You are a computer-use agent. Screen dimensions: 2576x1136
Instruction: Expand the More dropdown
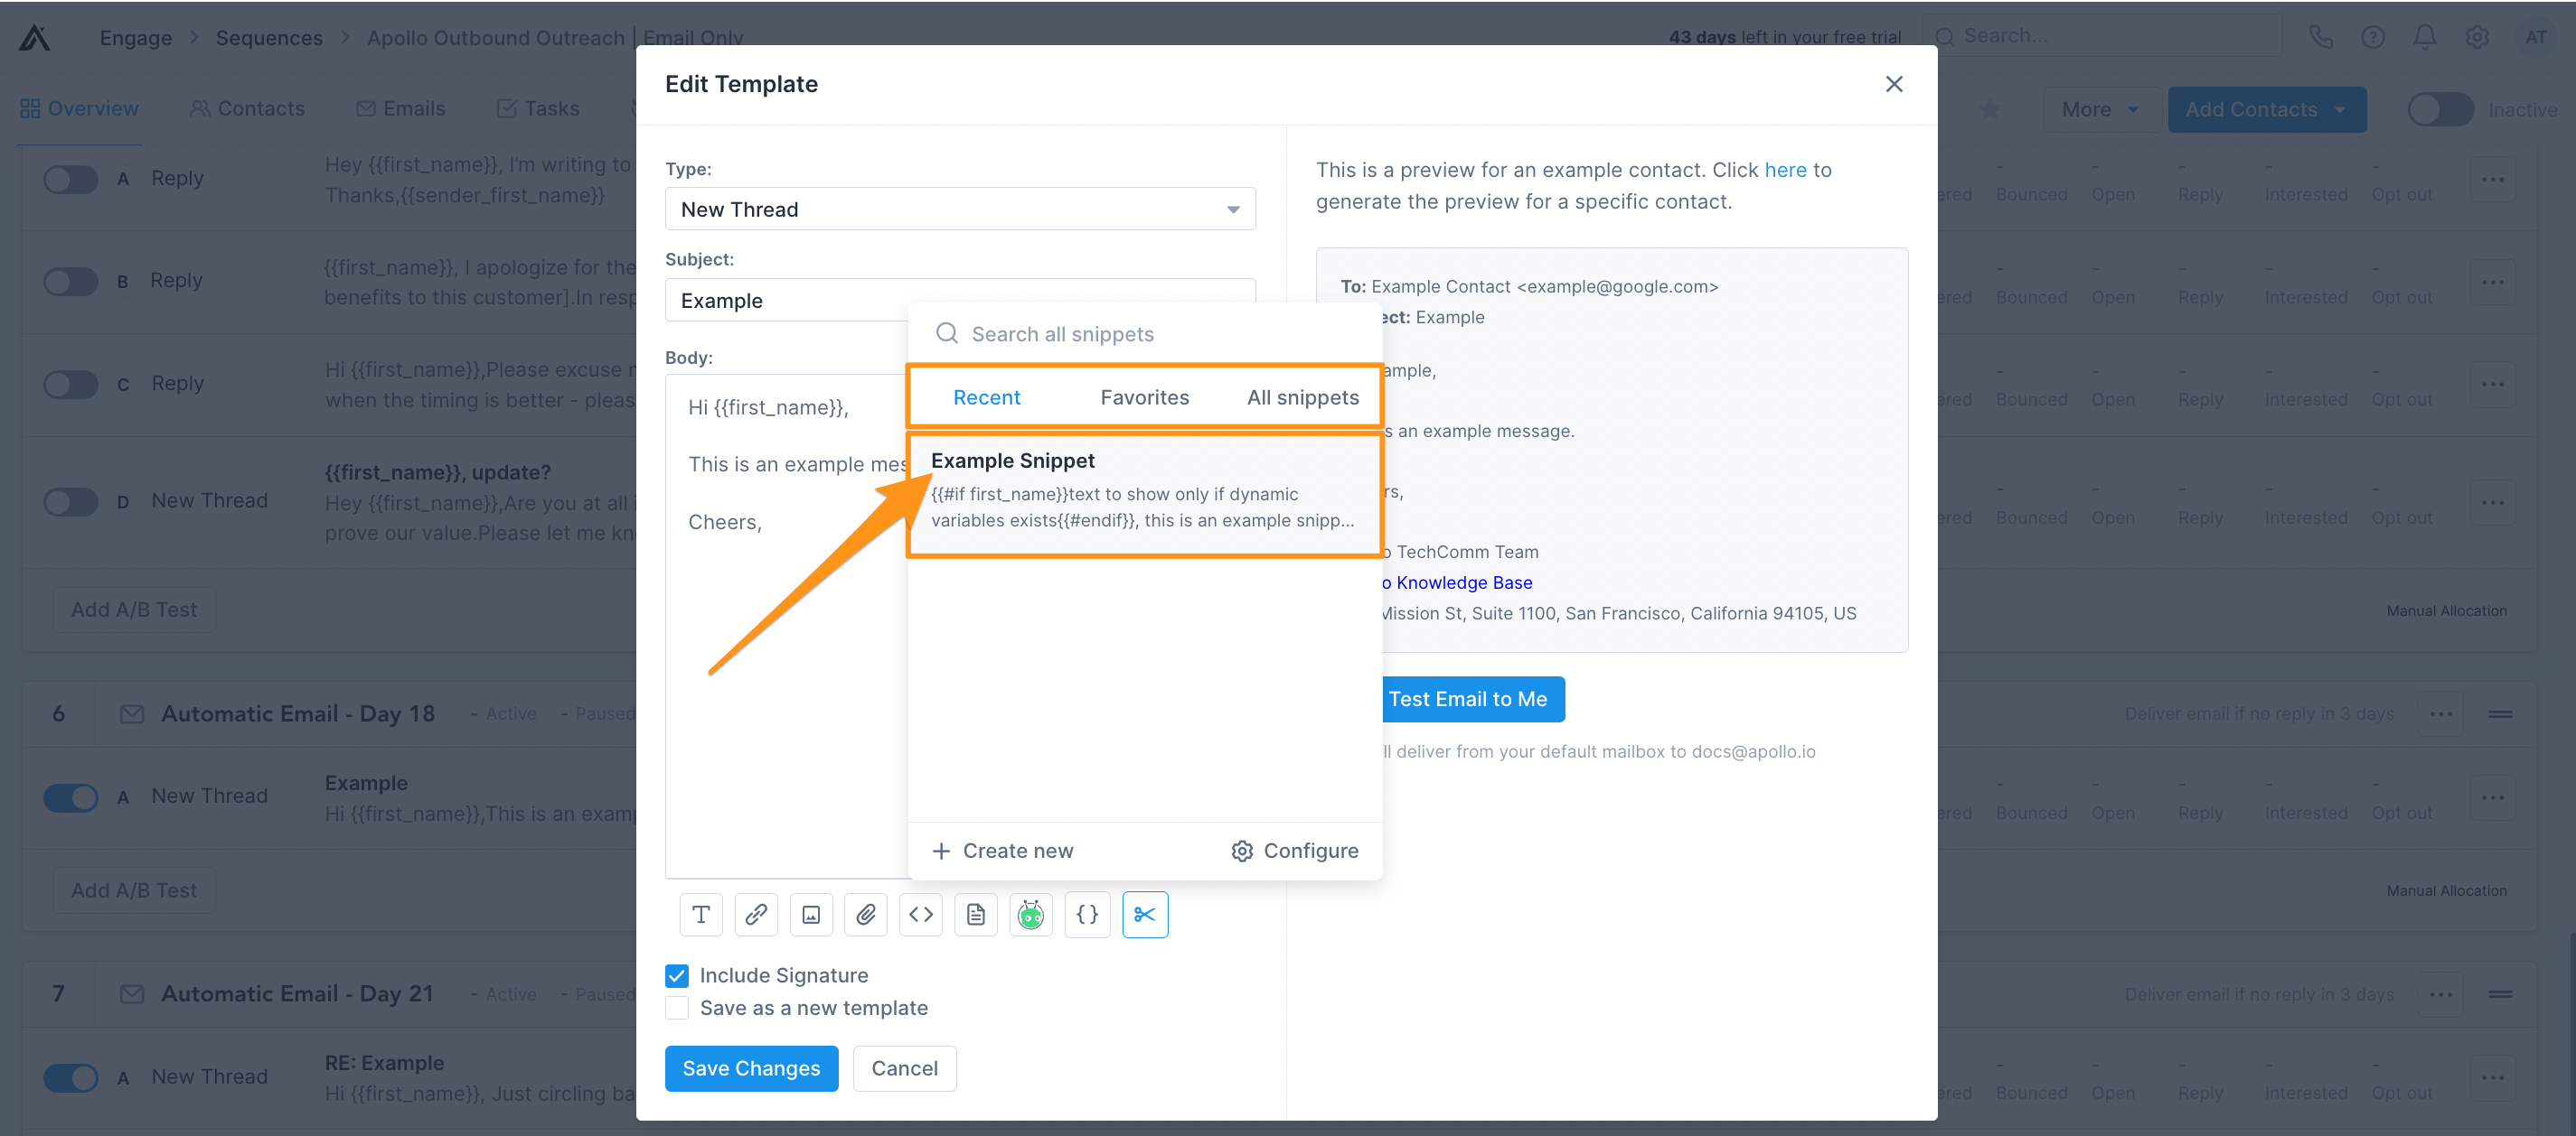[2101, 109]
